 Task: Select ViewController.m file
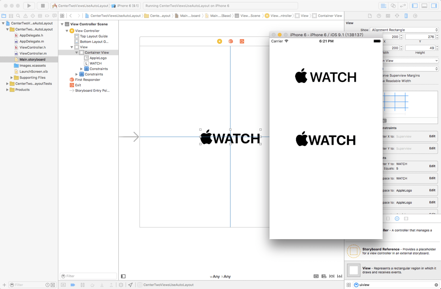click(x=33, y=54)
